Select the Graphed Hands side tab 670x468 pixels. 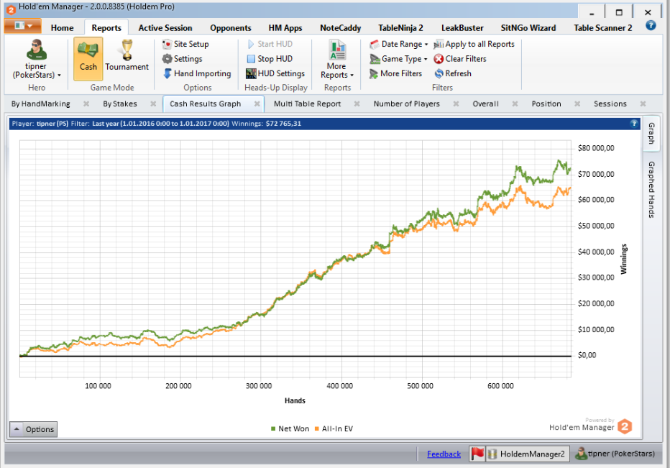tap(651, 190)
